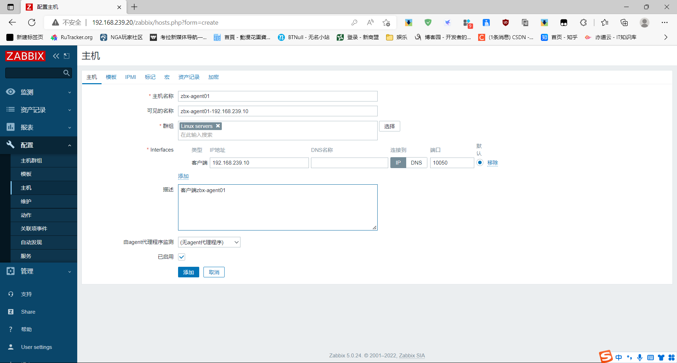Open the favorites list icon

click(x=605, y=23)
